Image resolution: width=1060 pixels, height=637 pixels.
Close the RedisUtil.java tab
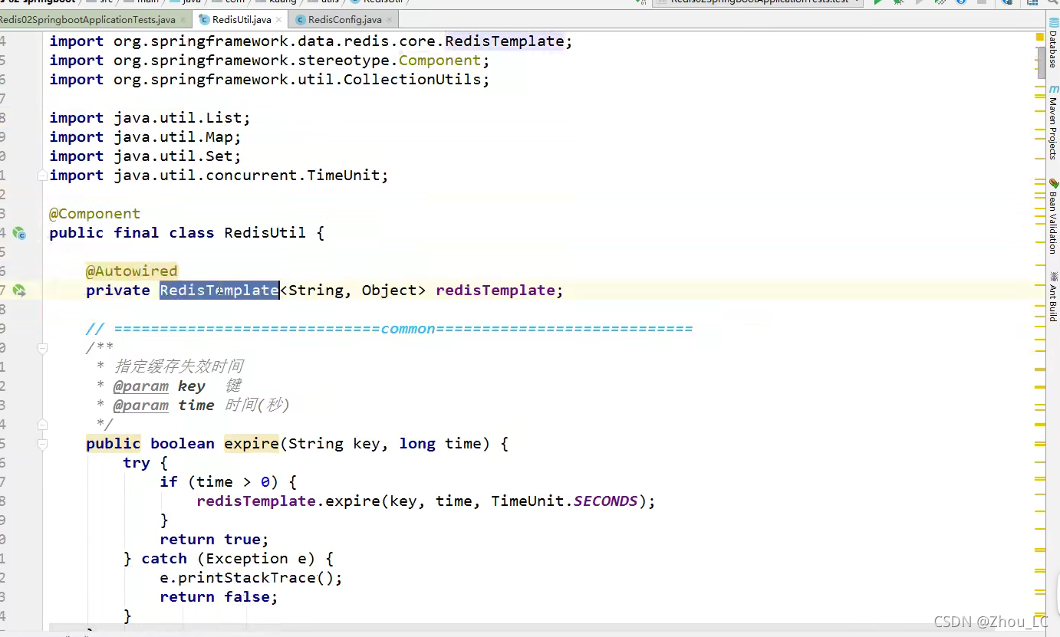point(278,20)
